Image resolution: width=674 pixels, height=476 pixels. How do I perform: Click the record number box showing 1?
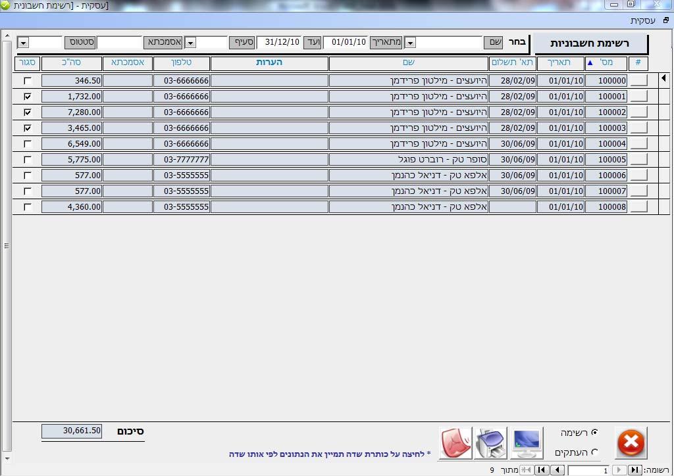point(588,471)
